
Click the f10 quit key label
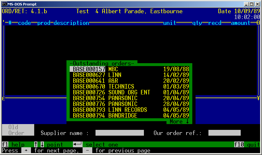[247, 144]
